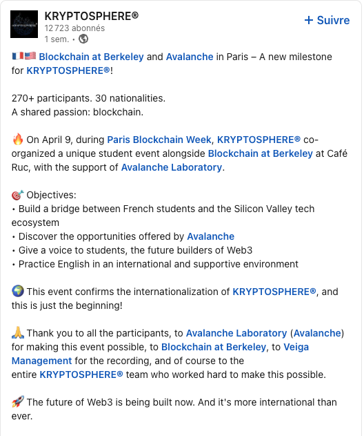Open the KRYPTOSPHERE® page name header
The image size is (364, 436).
pos(91,16)
